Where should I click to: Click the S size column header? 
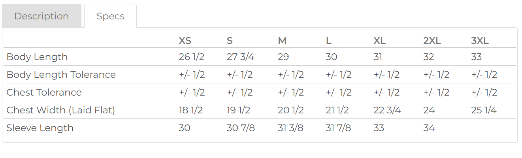(x=230, y=41)
